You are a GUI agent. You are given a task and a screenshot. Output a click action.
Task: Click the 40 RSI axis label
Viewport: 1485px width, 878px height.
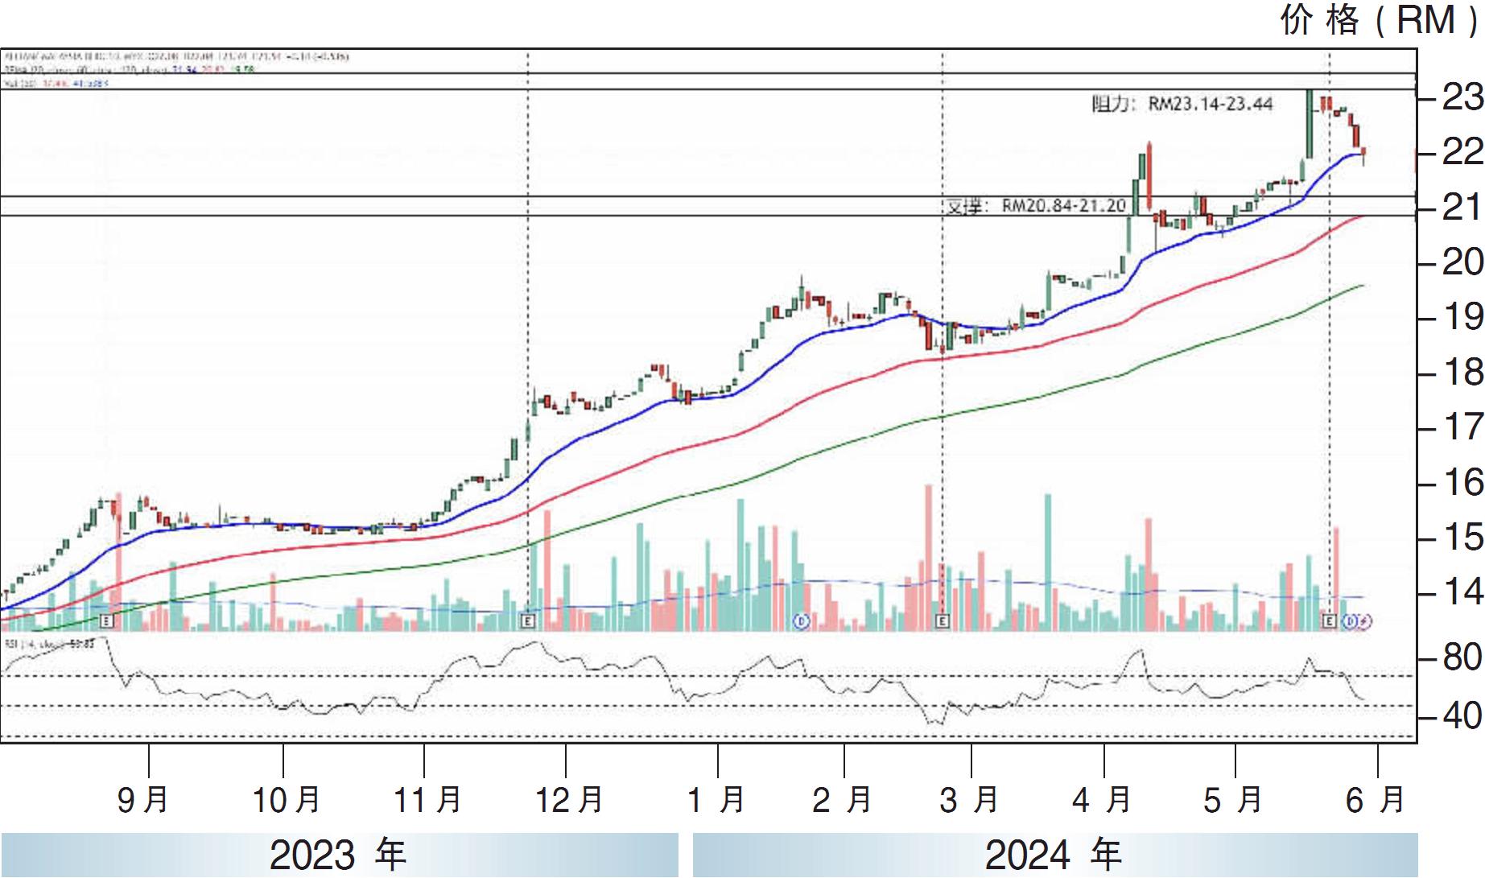click(1462, 716)
